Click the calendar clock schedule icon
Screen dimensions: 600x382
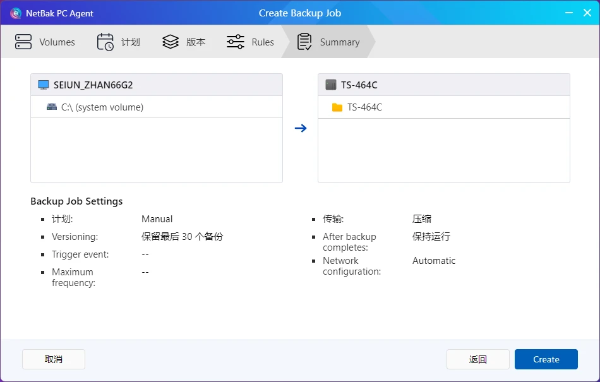point(105,42)
